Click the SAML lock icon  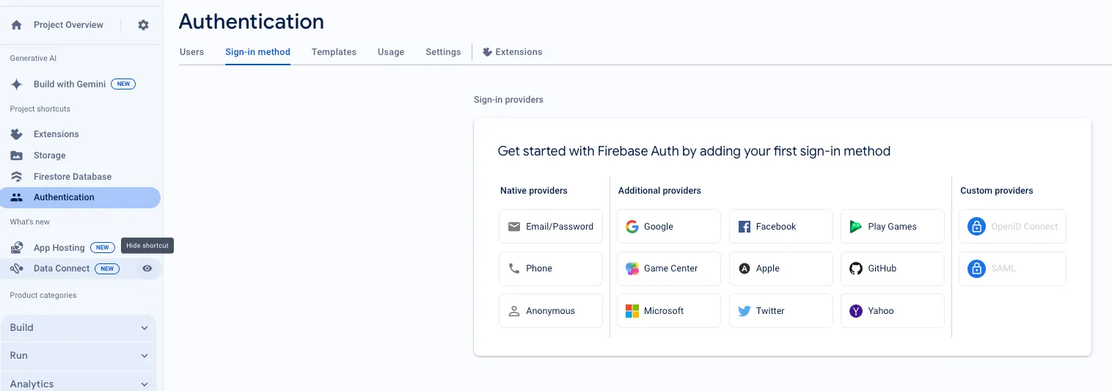(x=976, y=268)
